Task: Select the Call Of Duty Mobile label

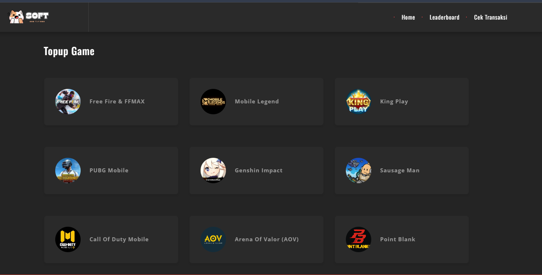Action: pyautogui.click(x=119, y=239)
